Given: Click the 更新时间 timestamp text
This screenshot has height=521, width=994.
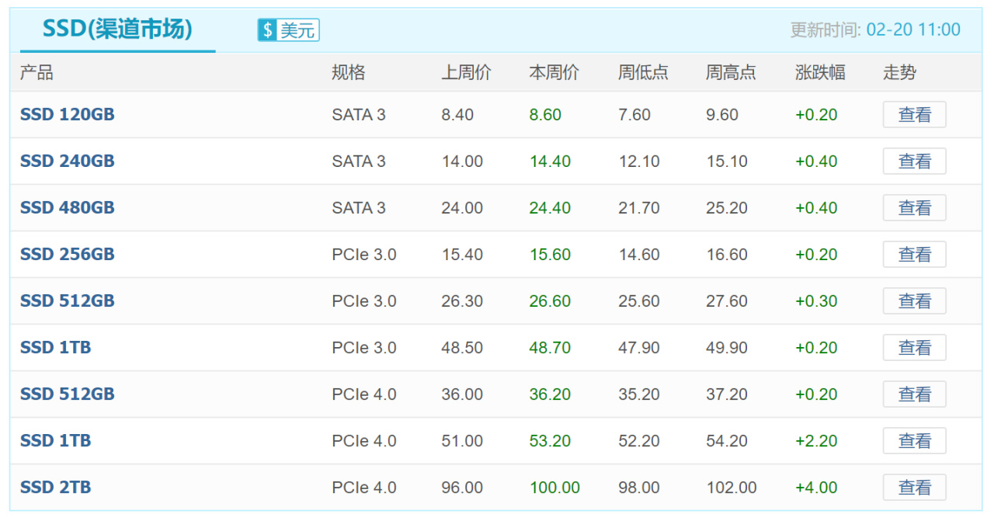Looking at the screenshot, I should coord(875,30).
